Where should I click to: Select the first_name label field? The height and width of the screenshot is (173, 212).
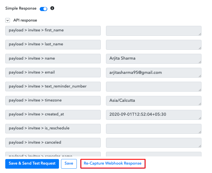[53, 31]
